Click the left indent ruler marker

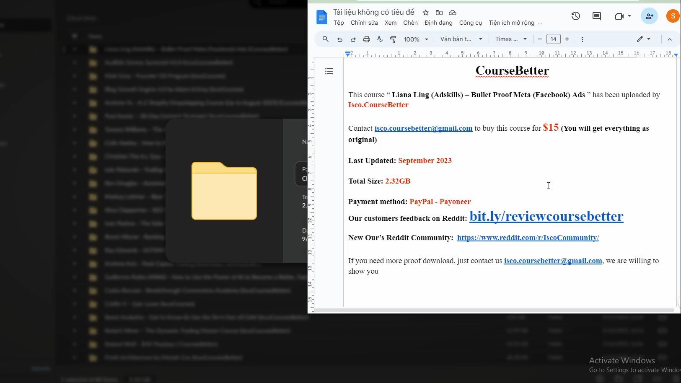347,54
